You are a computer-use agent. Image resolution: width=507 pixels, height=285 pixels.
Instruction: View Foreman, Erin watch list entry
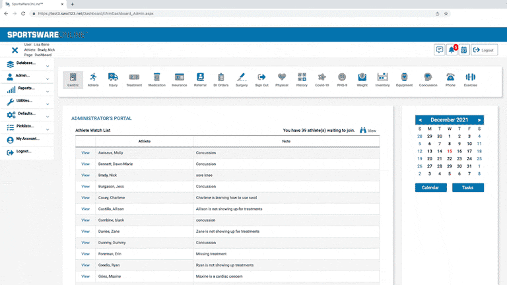click(x=85, y=253)
